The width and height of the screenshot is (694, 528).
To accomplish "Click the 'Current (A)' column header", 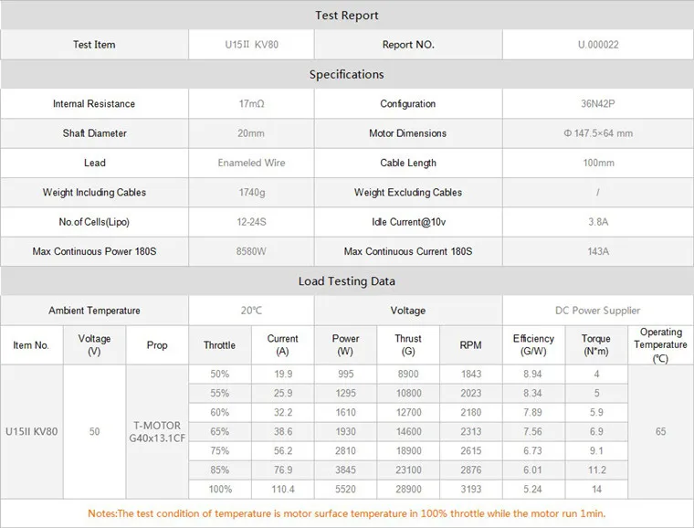I will (x=282, y=345).
